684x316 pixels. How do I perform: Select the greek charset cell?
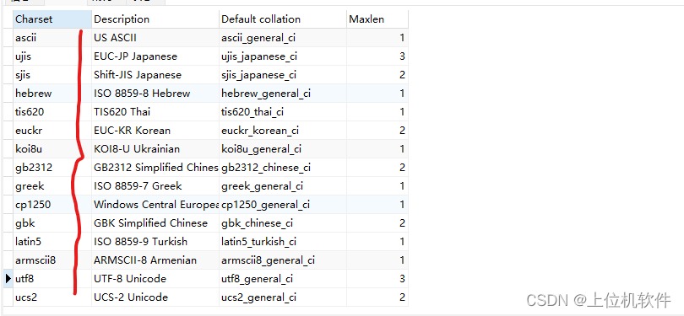coord(52,186)
